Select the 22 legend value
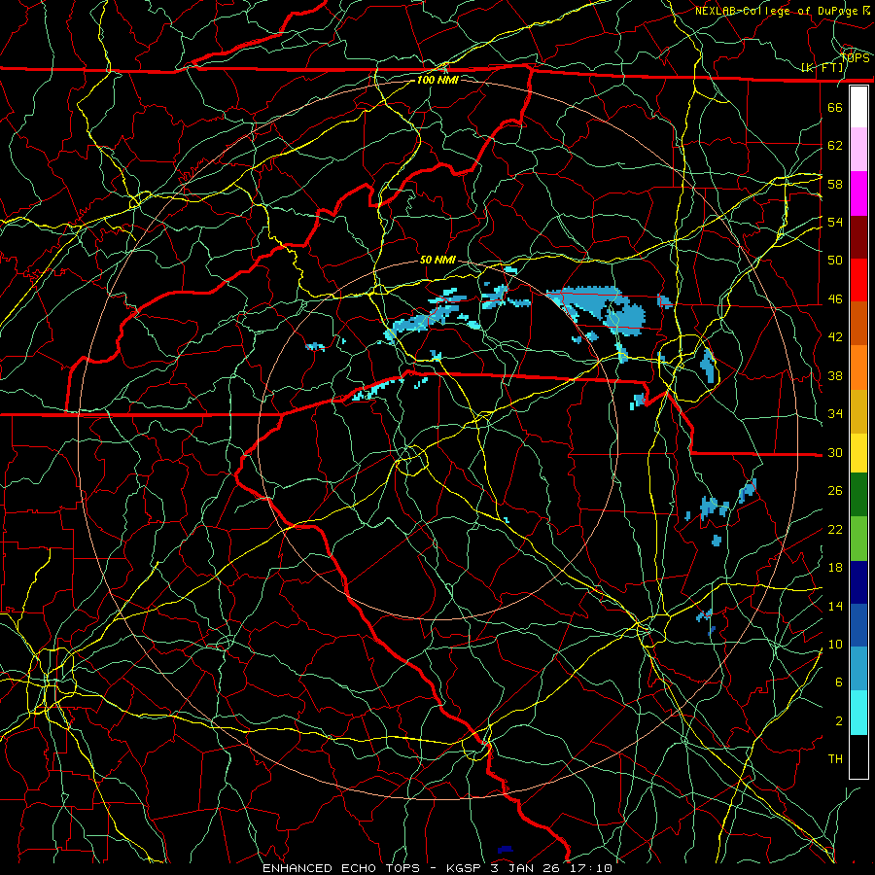The image size is (875, 875). coord(835,529)
